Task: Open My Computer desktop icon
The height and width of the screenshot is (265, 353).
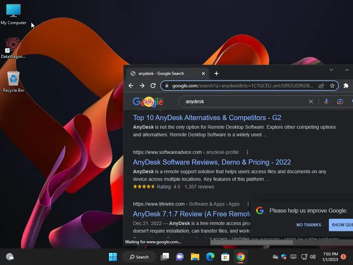Action: coord(13,14)
